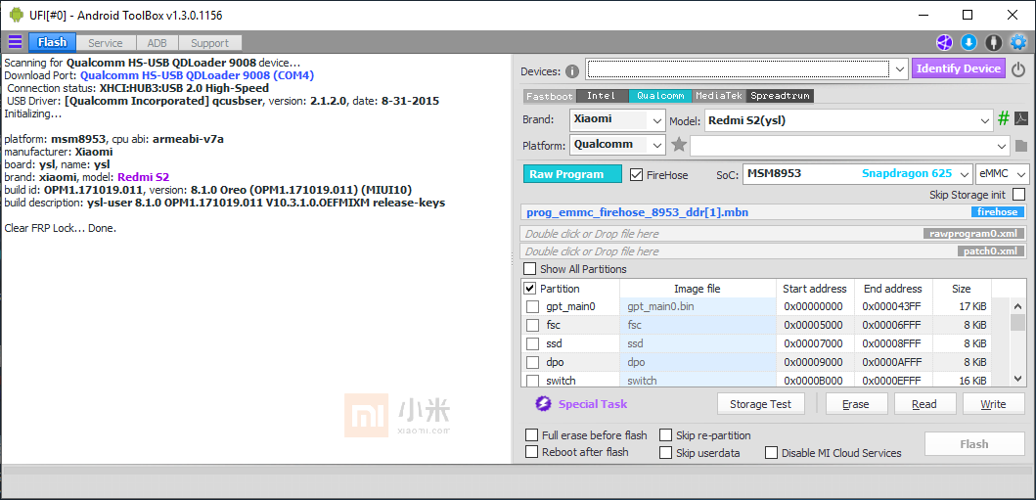Image resolution: width=1036 pixels, height=500 pixels.
Task: Click the Image file column header
Action: coord(698,289)
